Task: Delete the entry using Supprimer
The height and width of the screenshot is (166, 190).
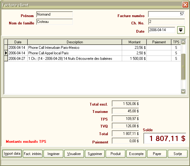Action: (95, 154)
